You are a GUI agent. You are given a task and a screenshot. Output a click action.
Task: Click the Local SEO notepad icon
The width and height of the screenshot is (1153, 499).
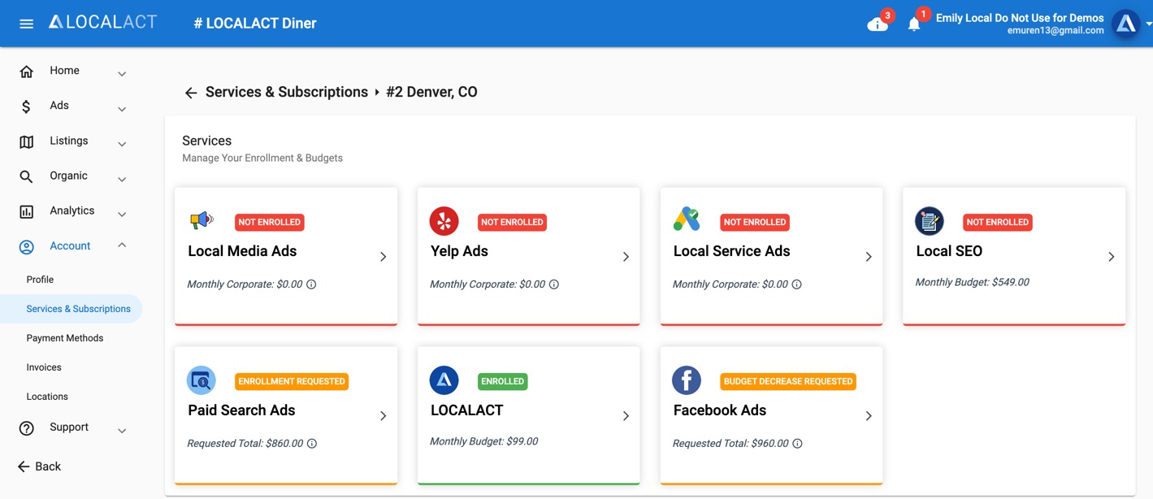coord(930,221)
